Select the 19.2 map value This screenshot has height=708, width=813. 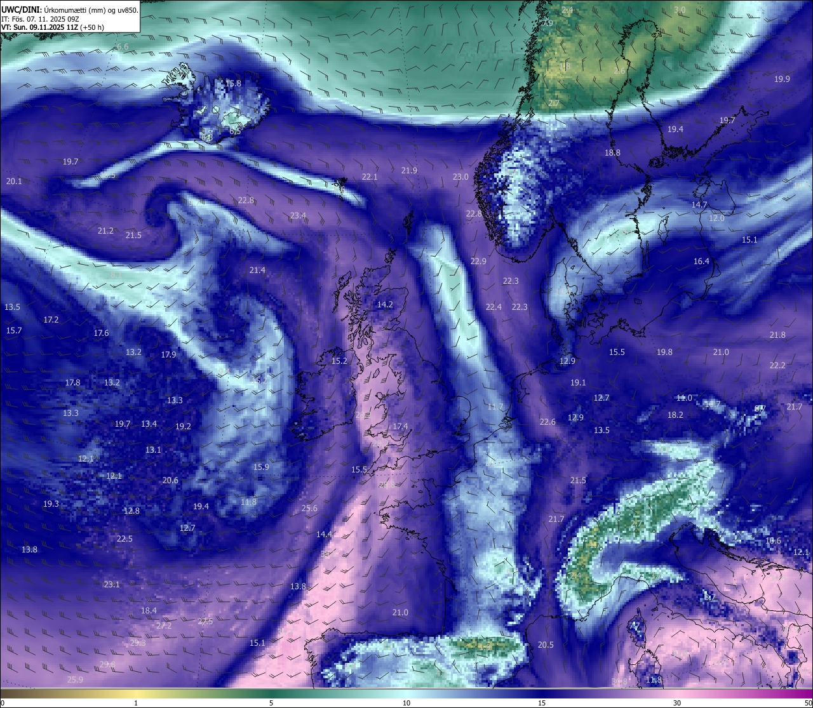click(183, 426)
